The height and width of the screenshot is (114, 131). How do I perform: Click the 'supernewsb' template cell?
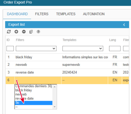85,65
